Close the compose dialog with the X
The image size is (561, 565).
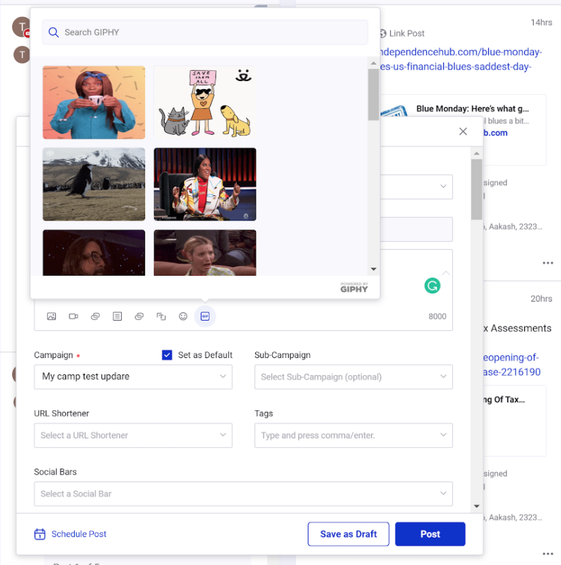[x=463, y=131]
